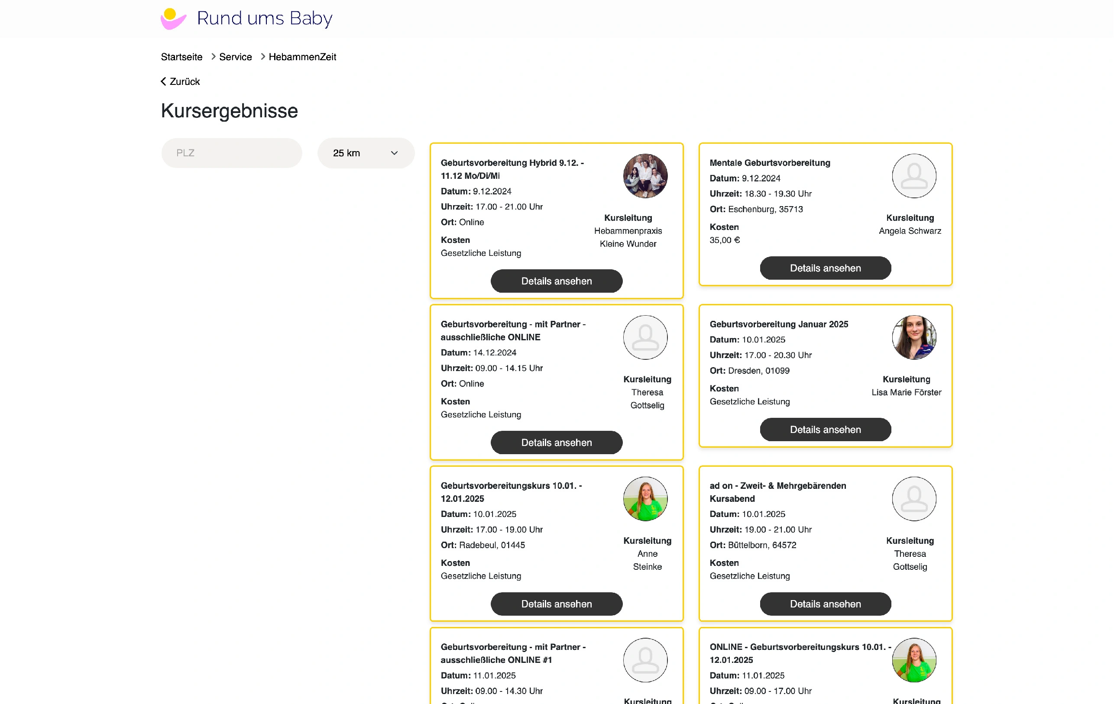Go to Startseite breadcrumb
This screenshot has height=704, width=1114.
click(x=182, y=57)
